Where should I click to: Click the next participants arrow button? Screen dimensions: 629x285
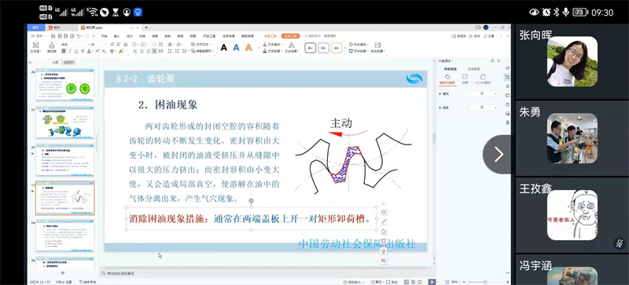tap(498, 155)
